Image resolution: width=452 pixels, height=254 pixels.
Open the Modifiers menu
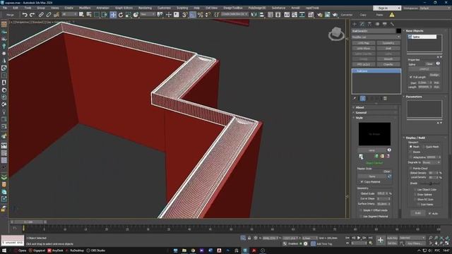[85, 8]
